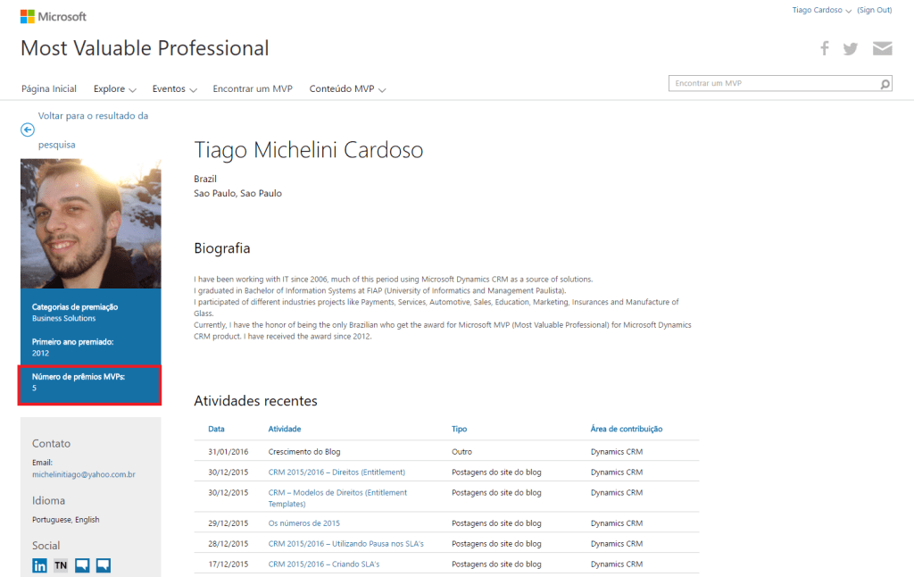The height and width of the screenshot is (577, 914).
Task: Click the magnifier search icon
Action: tap(885, 84)
